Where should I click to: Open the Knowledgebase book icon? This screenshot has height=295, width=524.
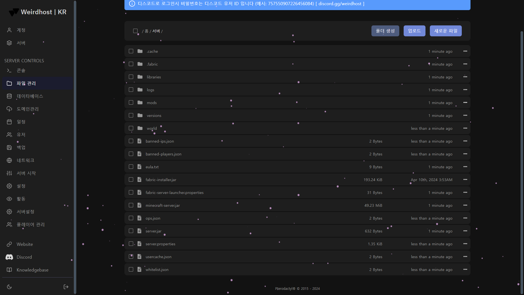coord(9,270)
